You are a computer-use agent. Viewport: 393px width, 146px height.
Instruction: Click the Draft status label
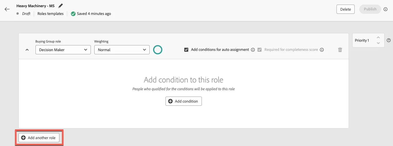(26, 14)
